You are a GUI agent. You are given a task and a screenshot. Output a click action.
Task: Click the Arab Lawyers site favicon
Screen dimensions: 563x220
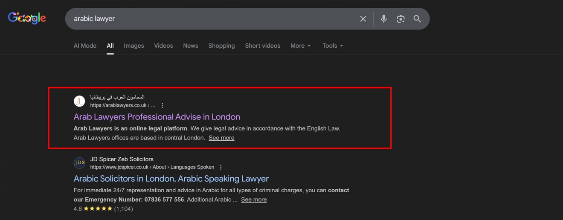[79, 101]
